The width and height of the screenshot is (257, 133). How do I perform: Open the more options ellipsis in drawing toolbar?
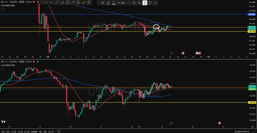(x=156, y=3)
